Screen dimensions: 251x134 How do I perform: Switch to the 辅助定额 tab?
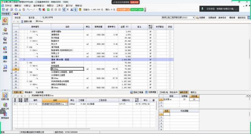pos(183,92)
